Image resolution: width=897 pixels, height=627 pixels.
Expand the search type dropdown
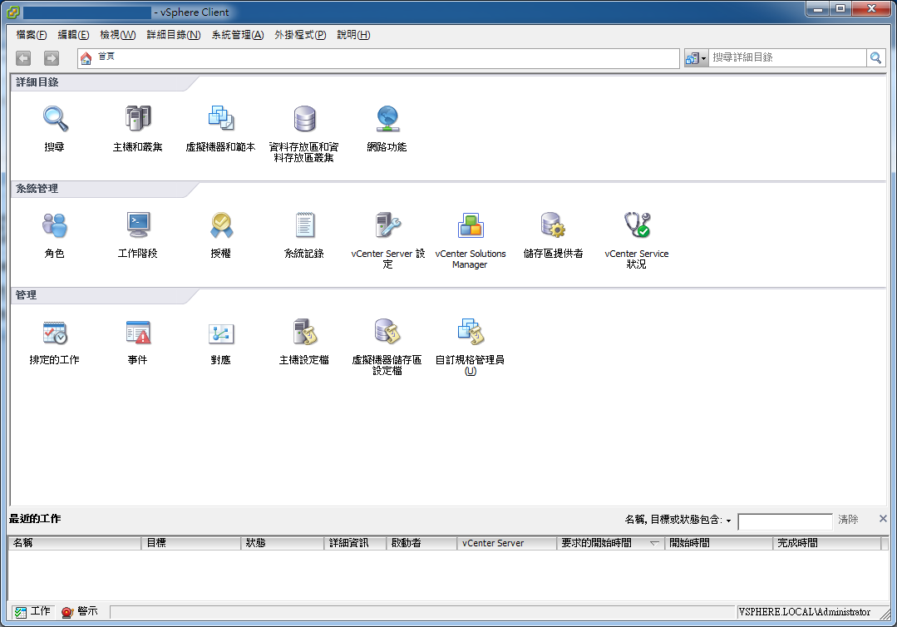click(x=696, y=58)
